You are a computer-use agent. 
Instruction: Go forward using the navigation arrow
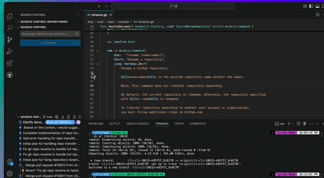(106, 6)
